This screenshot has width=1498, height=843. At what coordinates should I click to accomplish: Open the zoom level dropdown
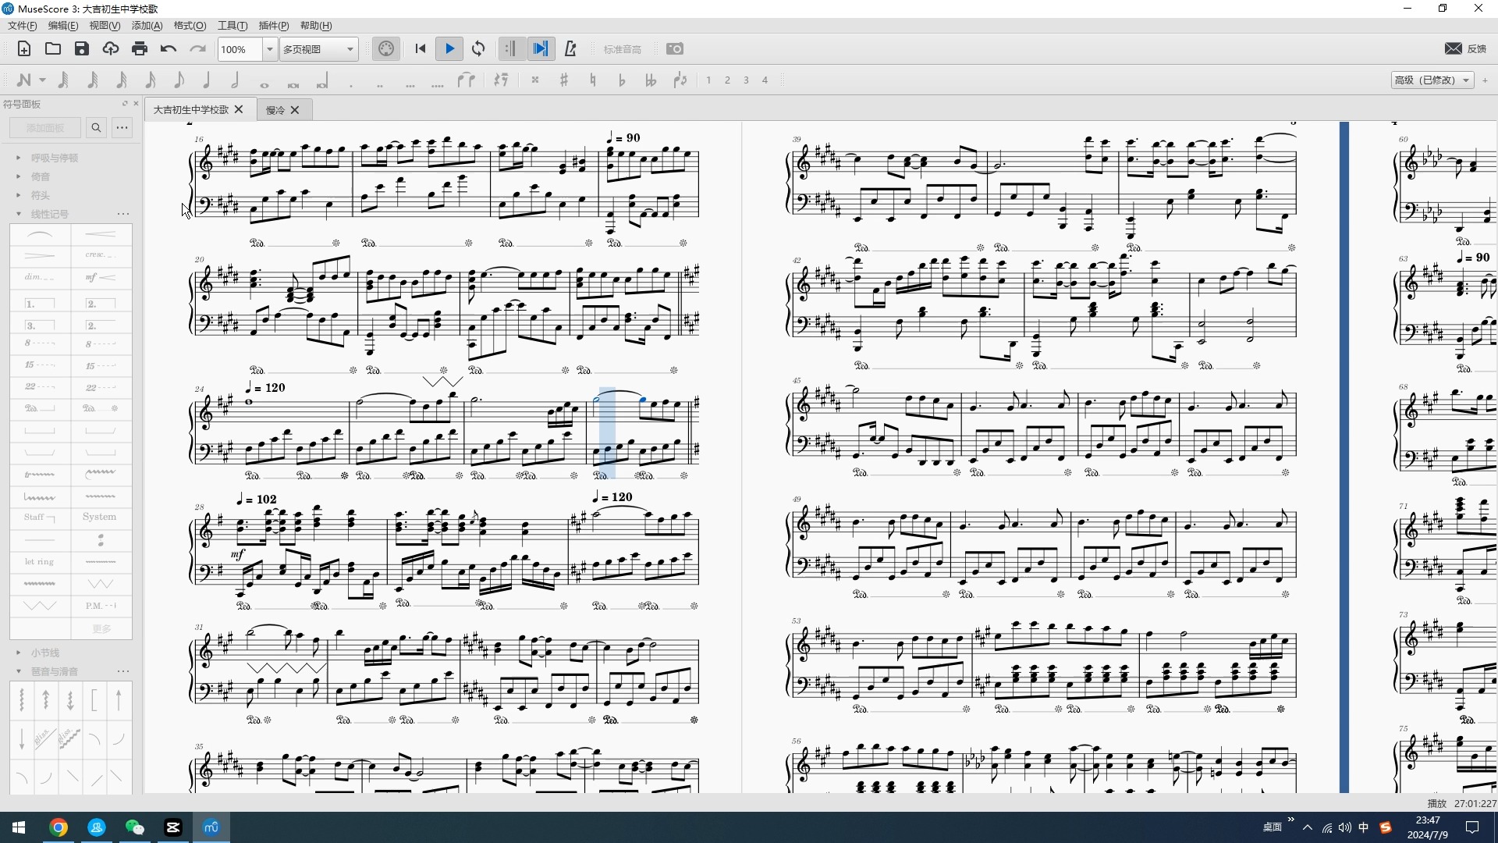pos(270,49)
